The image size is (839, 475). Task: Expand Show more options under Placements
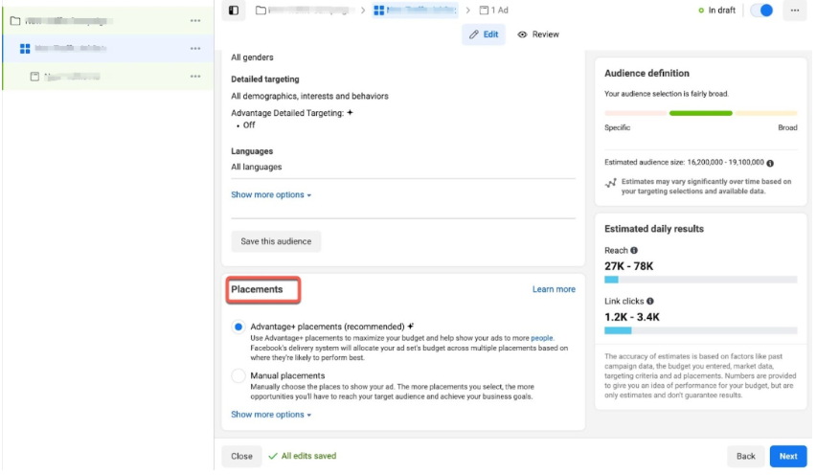coord(271,415)
